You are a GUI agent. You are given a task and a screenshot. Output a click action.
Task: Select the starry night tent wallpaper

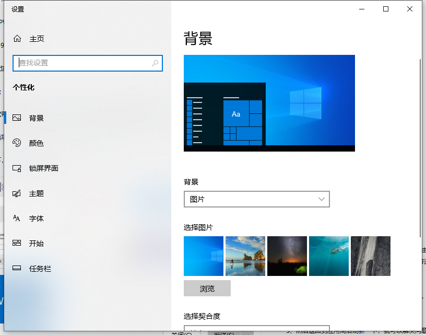point(287,256)
